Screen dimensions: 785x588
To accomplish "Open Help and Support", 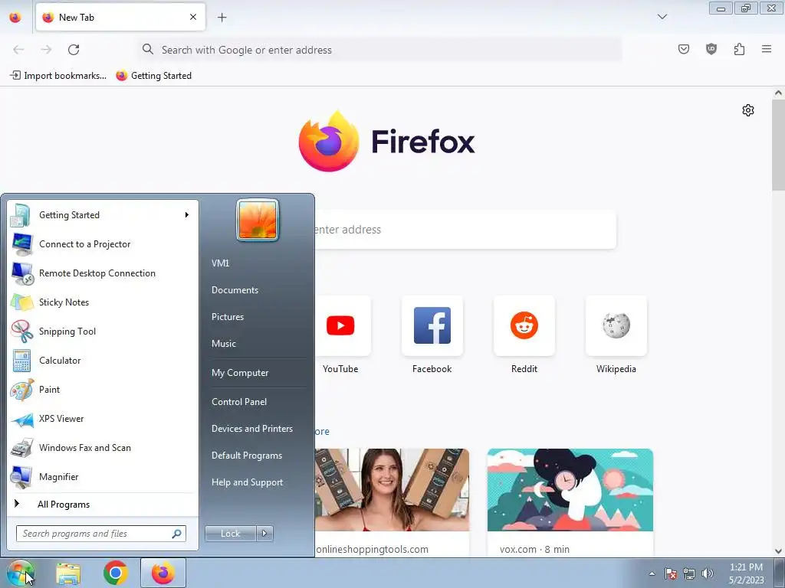I will (x=247, y=482).
